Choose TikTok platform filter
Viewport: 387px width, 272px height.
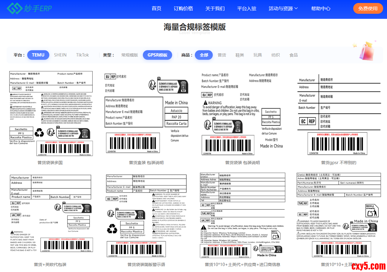point(82,55)
